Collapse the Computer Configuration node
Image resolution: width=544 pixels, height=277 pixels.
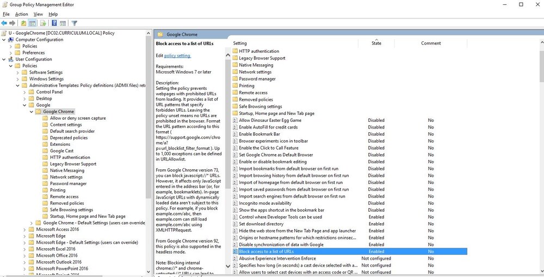point(4,40)
